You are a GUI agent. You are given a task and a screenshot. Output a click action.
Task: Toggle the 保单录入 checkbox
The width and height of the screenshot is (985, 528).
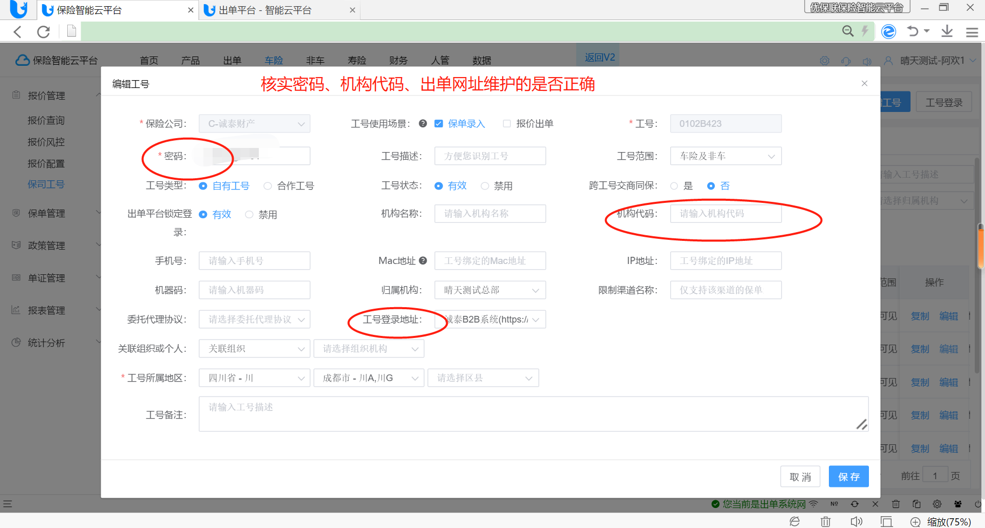pyautogui.click(x=439, y=123)
